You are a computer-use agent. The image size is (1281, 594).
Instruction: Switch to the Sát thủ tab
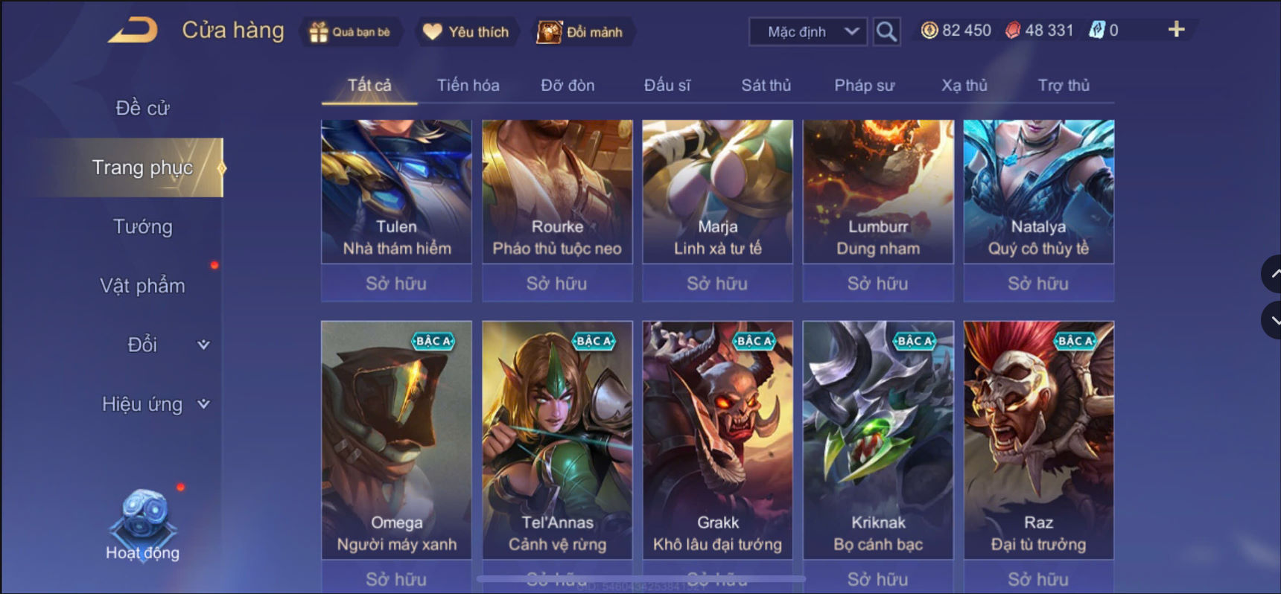click(766, 86)
